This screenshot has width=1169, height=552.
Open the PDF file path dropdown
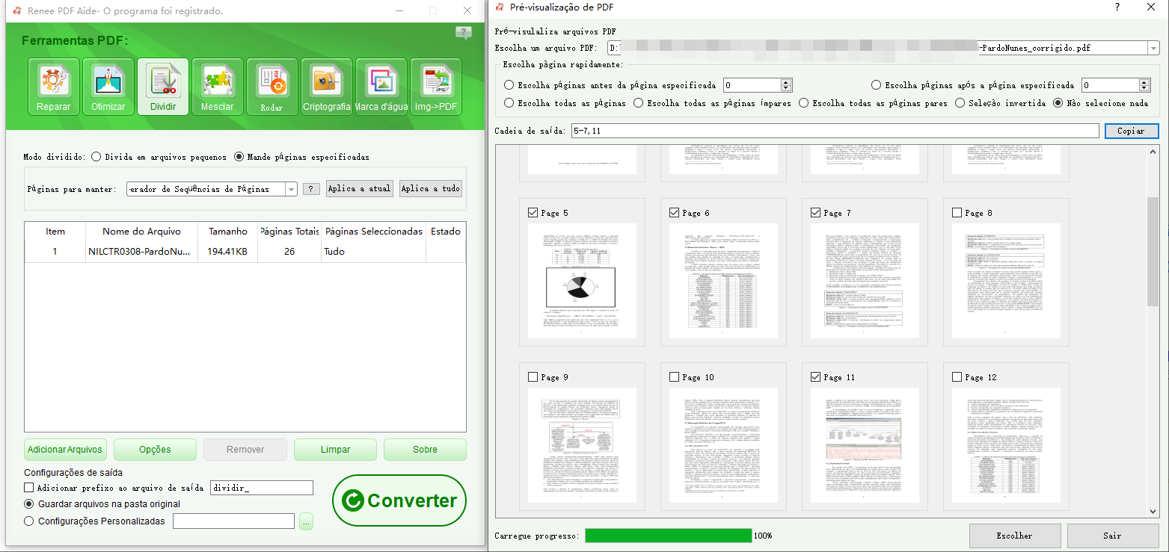(x=1153, y=48)
